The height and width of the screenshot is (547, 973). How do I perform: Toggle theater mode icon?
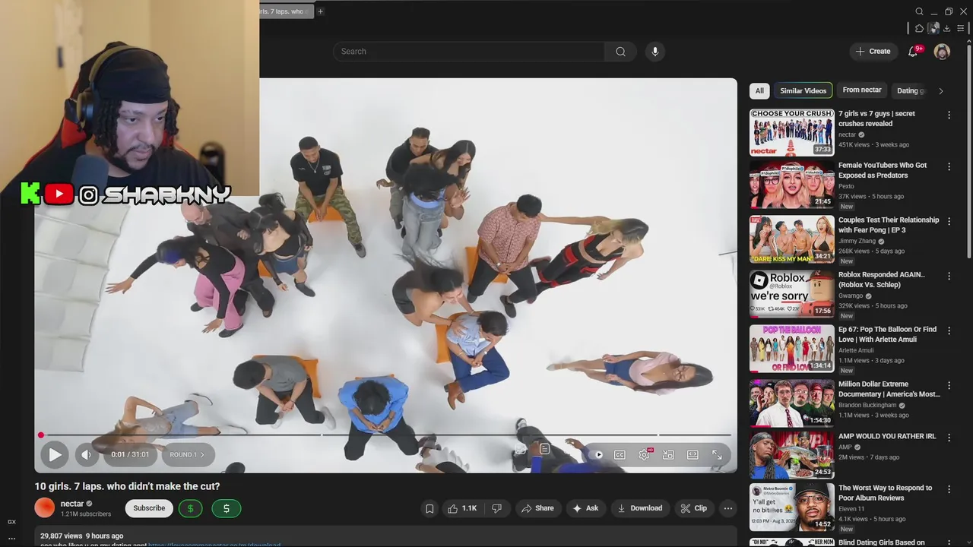693,455
